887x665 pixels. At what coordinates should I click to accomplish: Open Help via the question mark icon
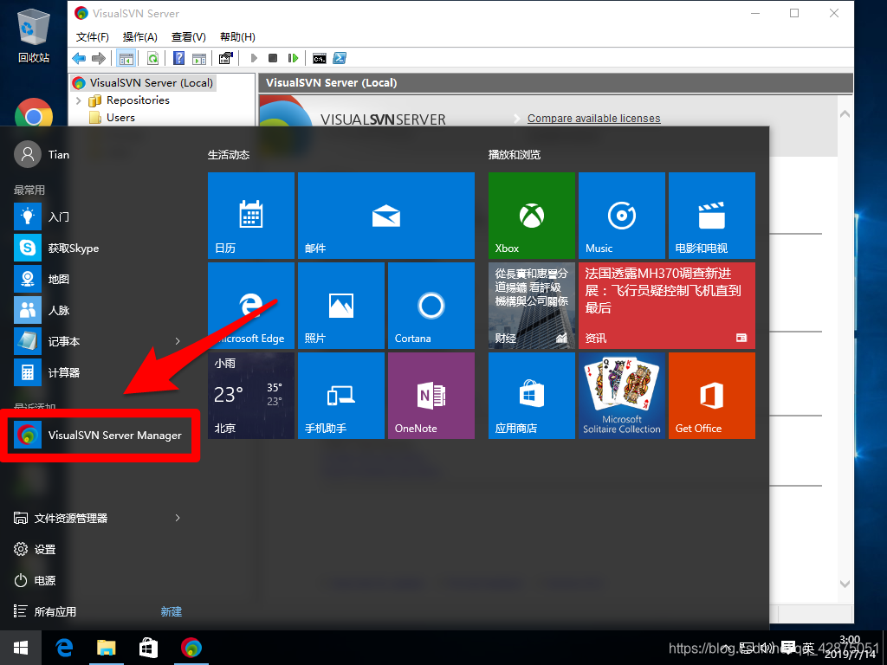coord(178,58)
